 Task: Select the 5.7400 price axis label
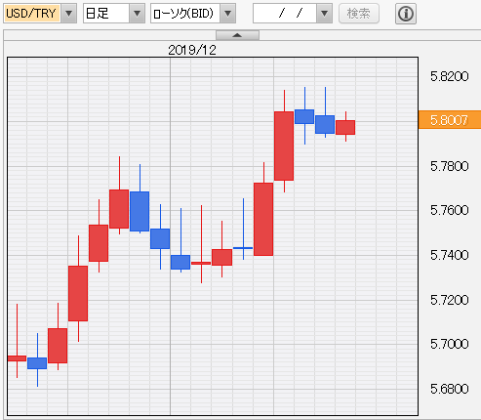click(449, 255)
